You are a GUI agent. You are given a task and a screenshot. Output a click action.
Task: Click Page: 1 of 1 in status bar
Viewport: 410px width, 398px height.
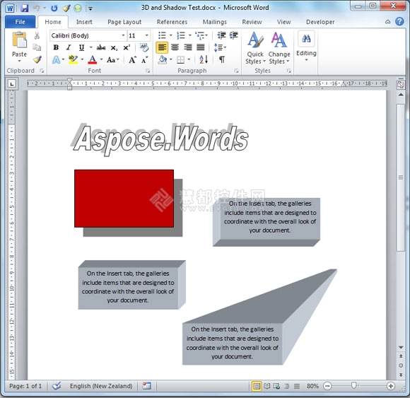pos(25,386)
